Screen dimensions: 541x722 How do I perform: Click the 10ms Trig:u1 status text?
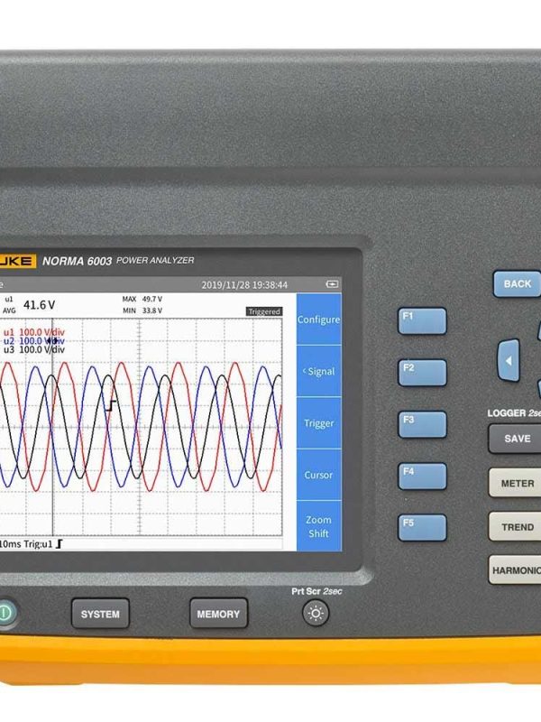26,544
